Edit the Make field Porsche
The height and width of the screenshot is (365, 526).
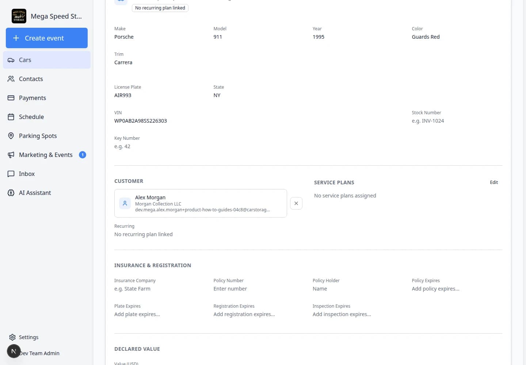124,37
